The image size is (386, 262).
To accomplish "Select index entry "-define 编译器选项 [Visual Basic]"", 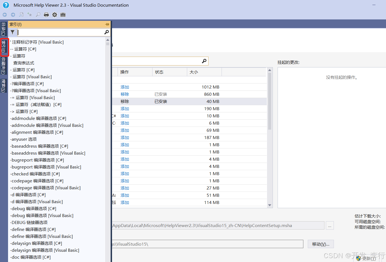I will pos(42,236).
